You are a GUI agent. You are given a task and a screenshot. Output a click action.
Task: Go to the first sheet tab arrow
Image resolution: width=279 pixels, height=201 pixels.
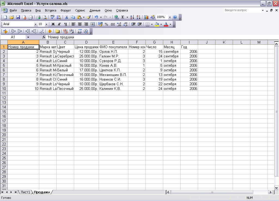(x=2, y=192)
